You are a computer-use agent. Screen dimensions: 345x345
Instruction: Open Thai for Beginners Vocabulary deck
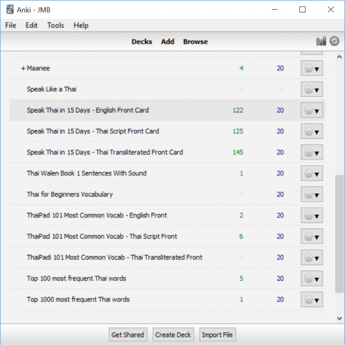(70, 194)
